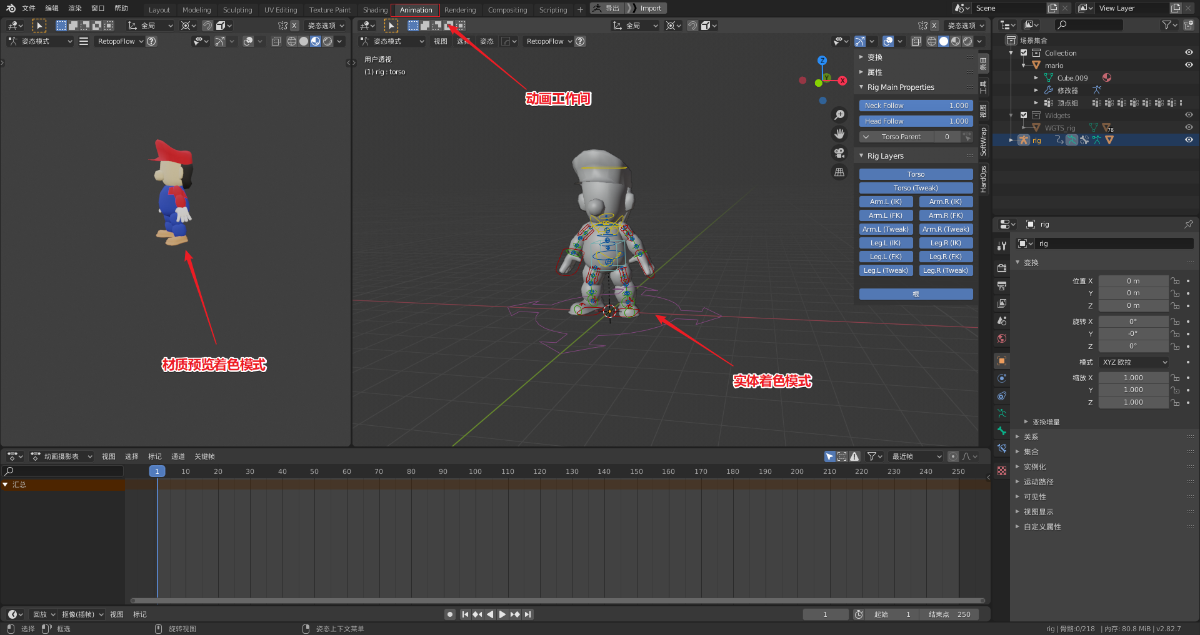Open the Pose (姿态) menu in viewport
Image resolution: width=1200 pixels, height=635 pixels.
(x=487, y=41)
